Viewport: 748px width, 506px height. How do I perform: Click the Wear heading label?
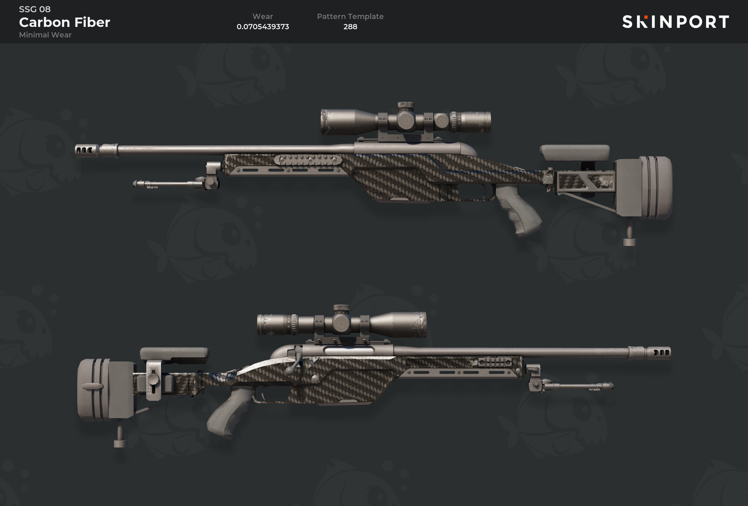(263, 16)
